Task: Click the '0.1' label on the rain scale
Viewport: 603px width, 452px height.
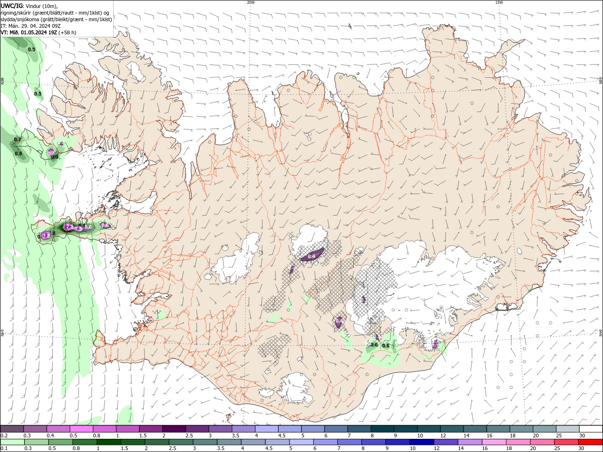Action: pos(4,449)
